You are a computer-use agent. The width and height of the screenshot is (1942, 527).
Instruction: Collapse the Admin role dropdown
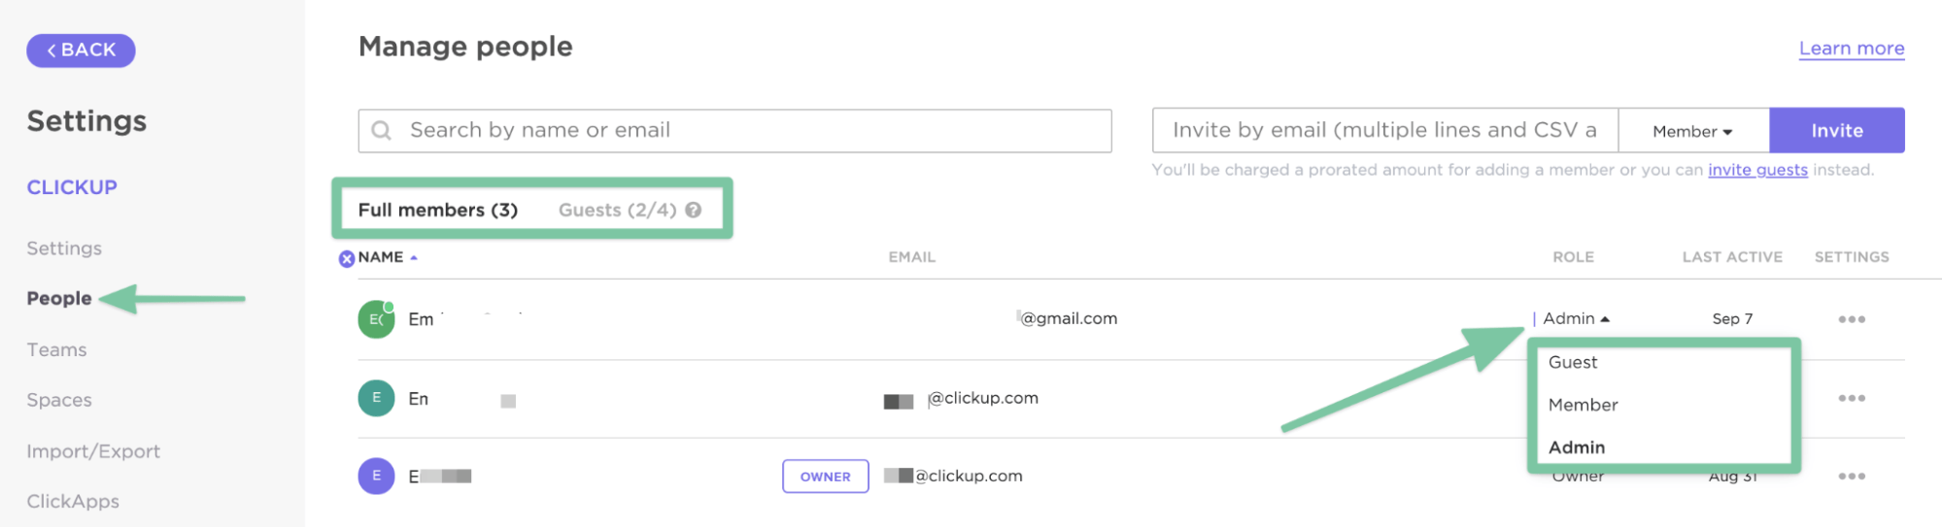tap(1576, 318)
